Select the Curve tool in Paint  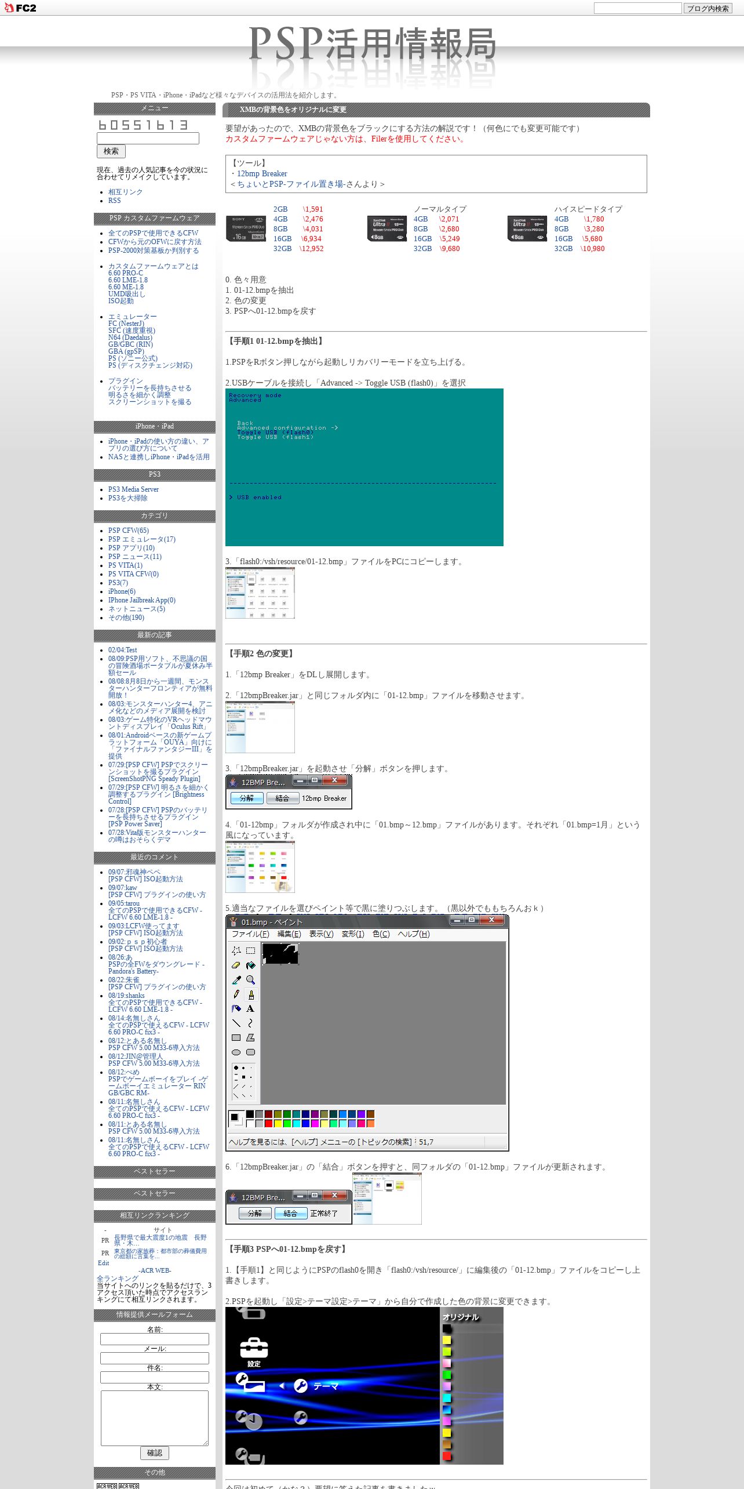250,1023
